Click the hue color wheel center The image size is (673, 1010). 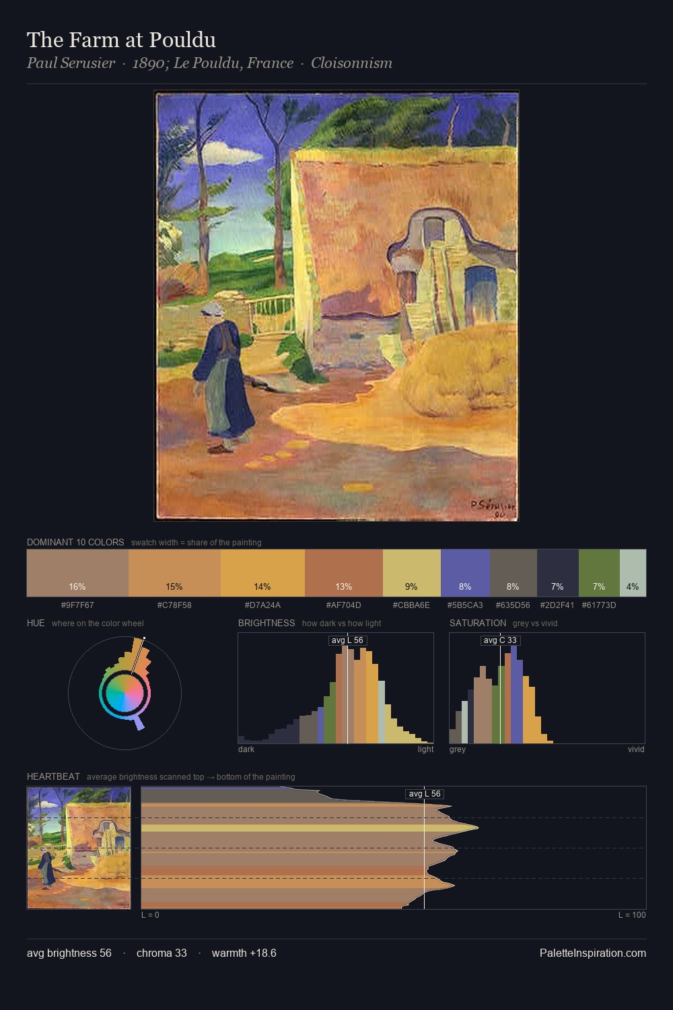tap(125, 693)
